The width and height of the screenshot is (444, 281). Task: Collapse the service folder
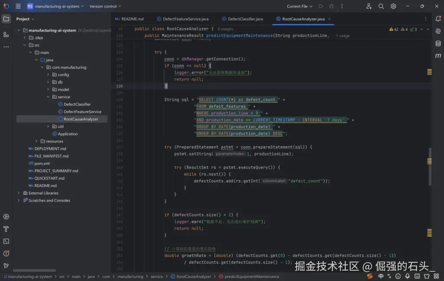48,97
